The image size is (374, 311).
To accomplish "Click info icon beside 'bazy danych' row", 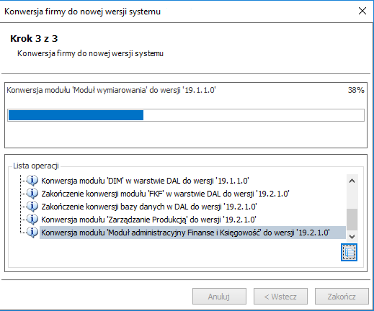I will coord(32,206).
